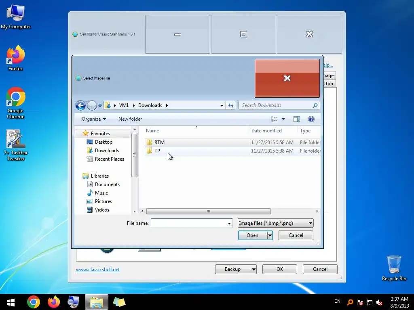Open the Windows Start button
The image size is (414, 310).
click(11, 302)
